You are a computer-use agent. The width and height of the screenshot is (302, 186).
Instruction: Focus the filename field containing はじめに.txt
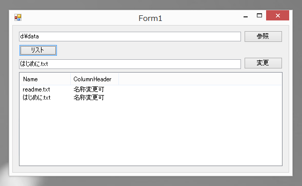coord(130,64)
